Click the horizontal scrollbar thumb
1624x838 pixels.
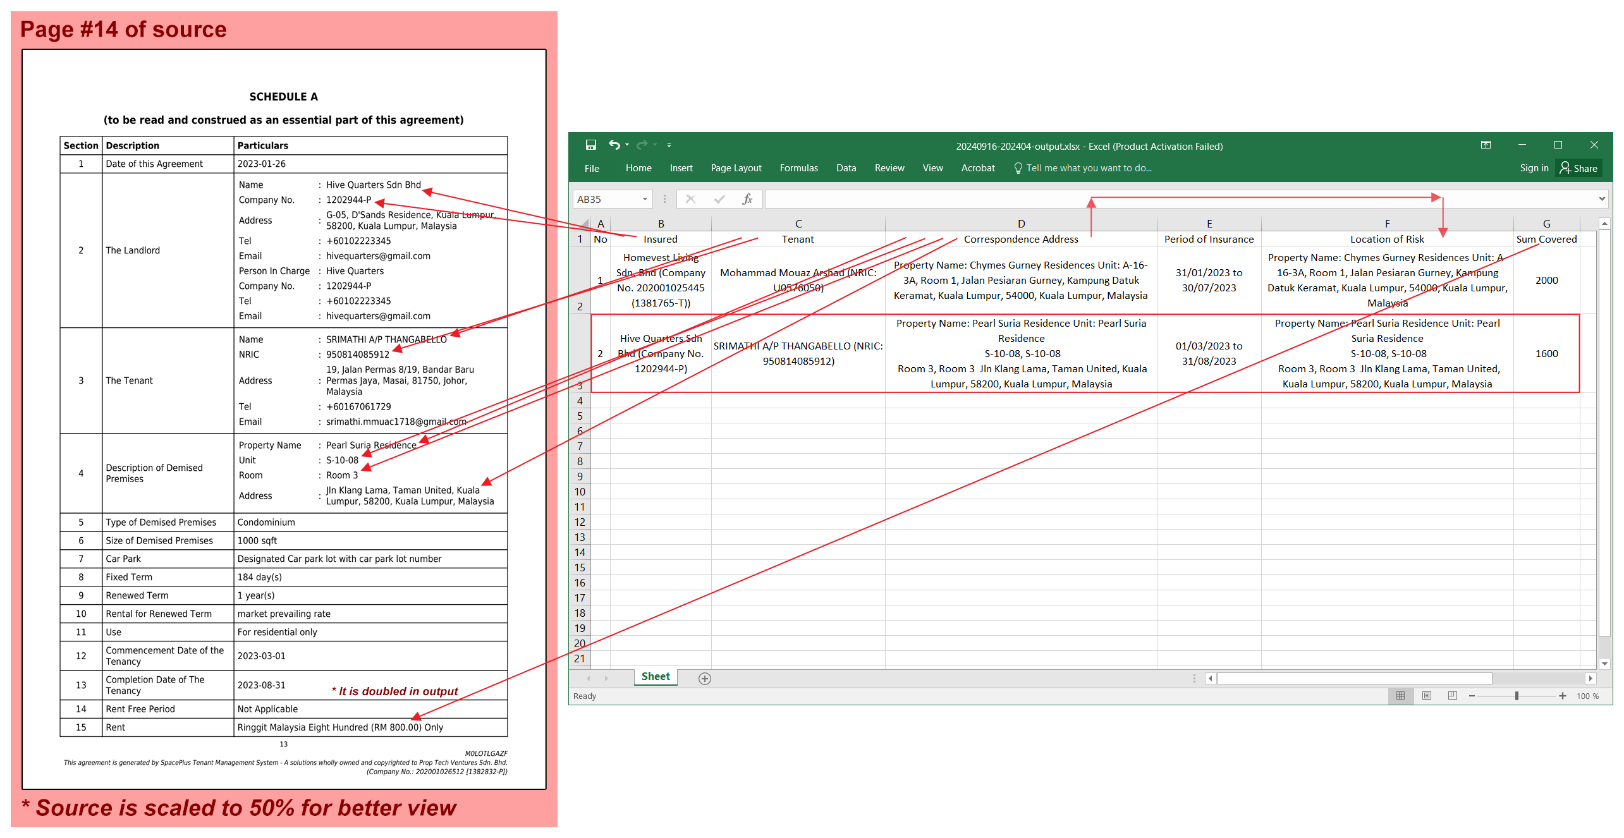pos(1354,678)
